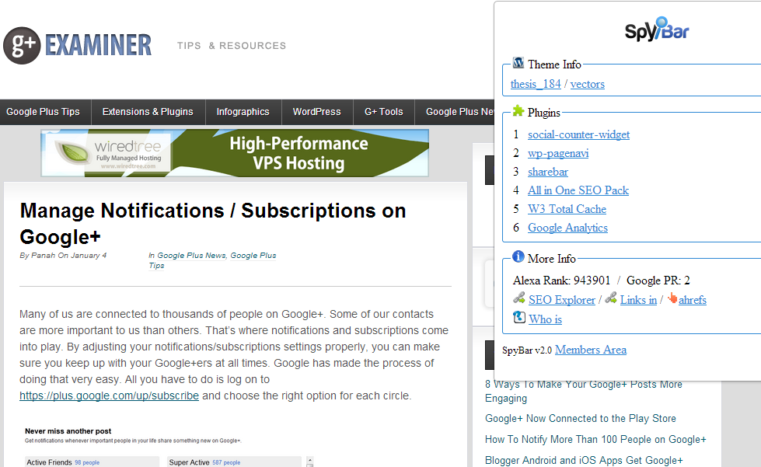
Task: Open Blogger Android and iOS Apps link
Action: 584,460
